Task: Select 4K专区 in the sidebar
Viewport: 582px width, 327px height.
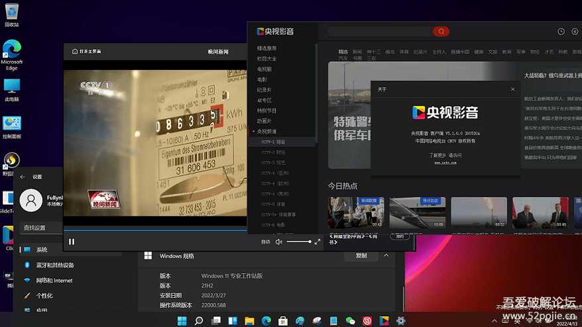Action: (x=264, y=100)
